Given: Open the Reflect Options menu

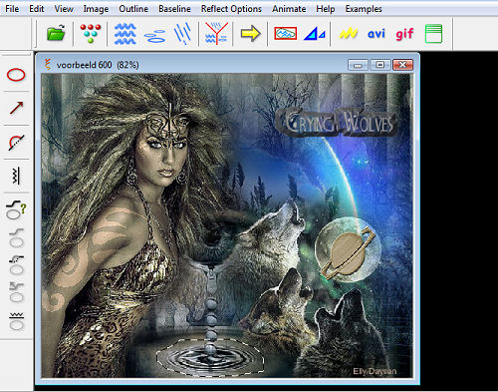Looking at the screenshot, I should tap(231, 9).
